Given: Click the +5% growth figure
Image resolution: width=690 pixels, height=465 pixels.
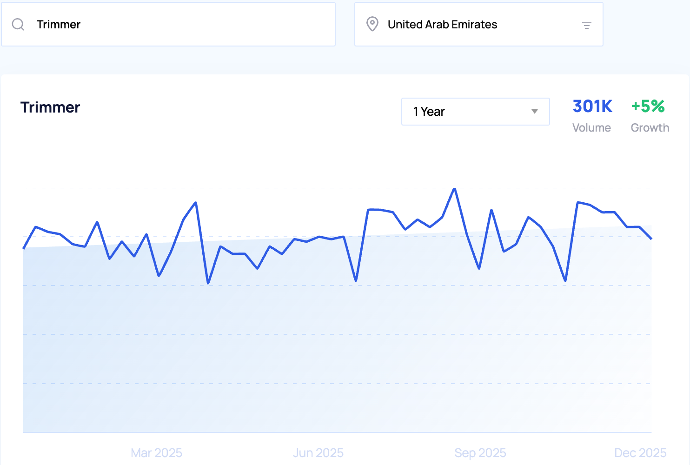Looking at the screenshot, I should coord(648,106).
